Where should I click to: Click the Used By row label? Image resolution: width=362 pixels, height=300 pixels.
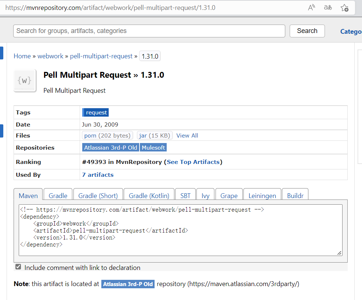(28, 175)
